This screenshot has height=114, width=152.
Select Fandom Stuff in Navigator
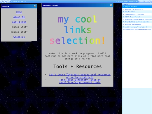point(19,27)
